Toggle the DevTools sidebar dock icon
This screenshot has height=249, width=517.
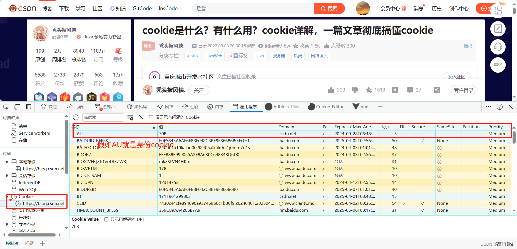[28, 107]
